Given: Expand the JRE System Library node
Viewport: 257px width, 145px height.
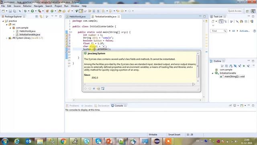Looking at the screenshot, I should pyautogui.click(x=7, y=38).
